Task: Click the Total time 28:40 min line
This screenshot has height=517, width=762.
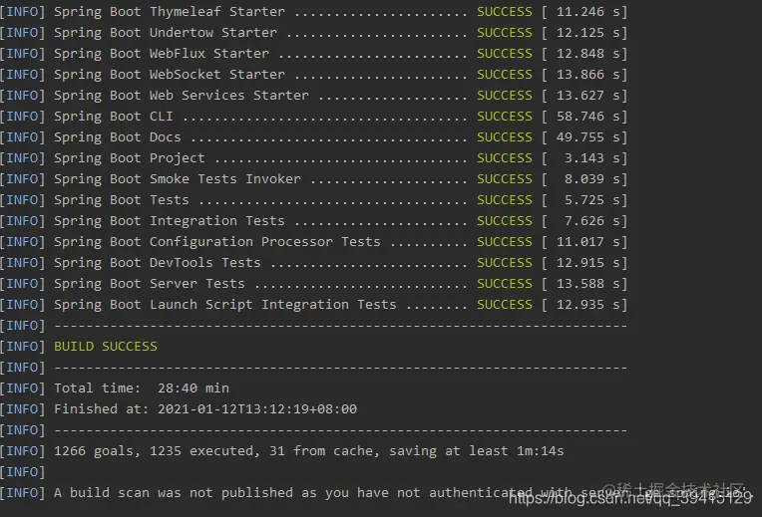Action: 142,388
